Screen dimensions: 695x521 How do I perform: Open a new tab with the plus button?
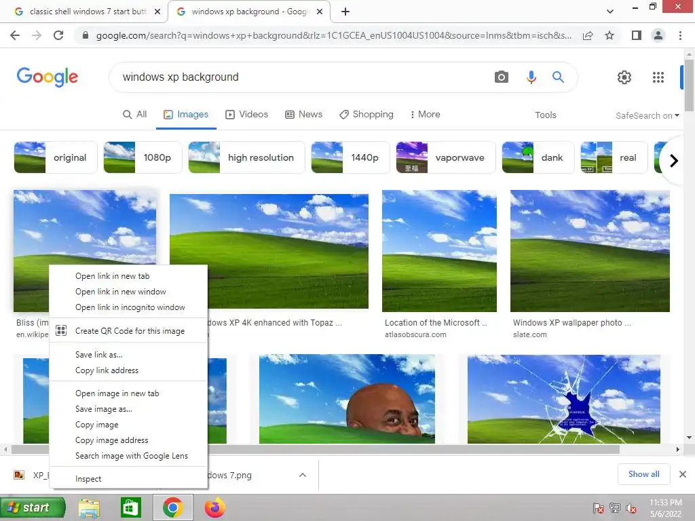click(x=345, y=12)
